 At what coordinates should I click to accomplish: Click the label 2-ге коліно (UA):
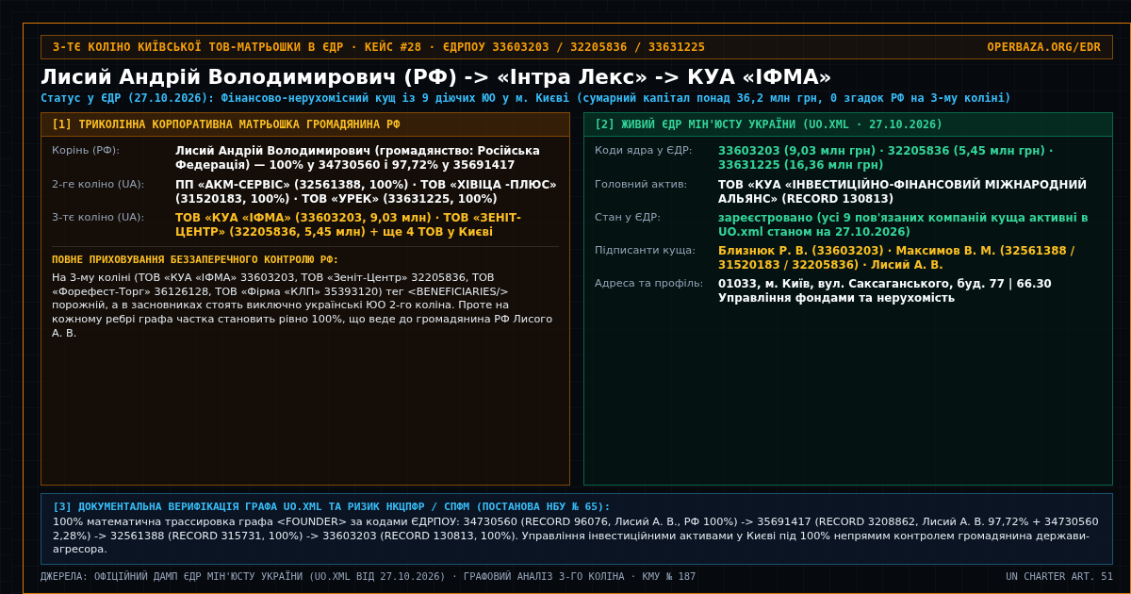pos(98,185)
